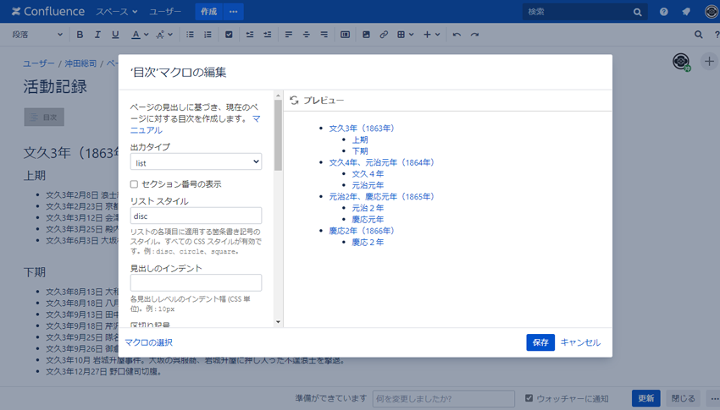This screenshot has width=720, height=410.
Task: Toggle bold formatting in editor toolbar
Action: (x=80, y=35)
